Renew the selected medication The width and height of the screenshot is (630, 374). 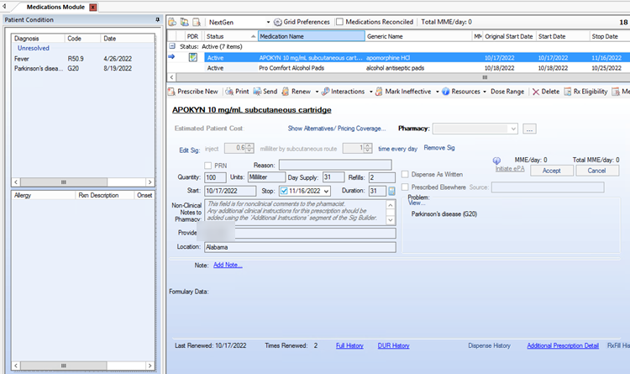click(297, 92)
